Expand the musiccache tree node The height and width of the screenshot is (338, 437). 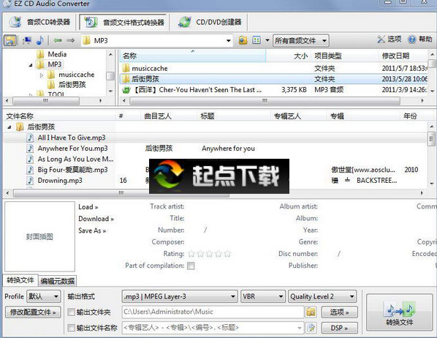click(41, 75)
